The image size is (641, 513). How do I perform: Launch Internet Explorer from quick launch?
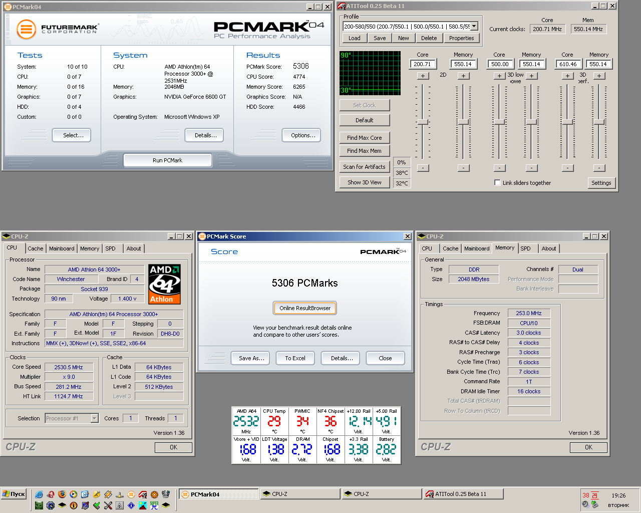(39, 494)
